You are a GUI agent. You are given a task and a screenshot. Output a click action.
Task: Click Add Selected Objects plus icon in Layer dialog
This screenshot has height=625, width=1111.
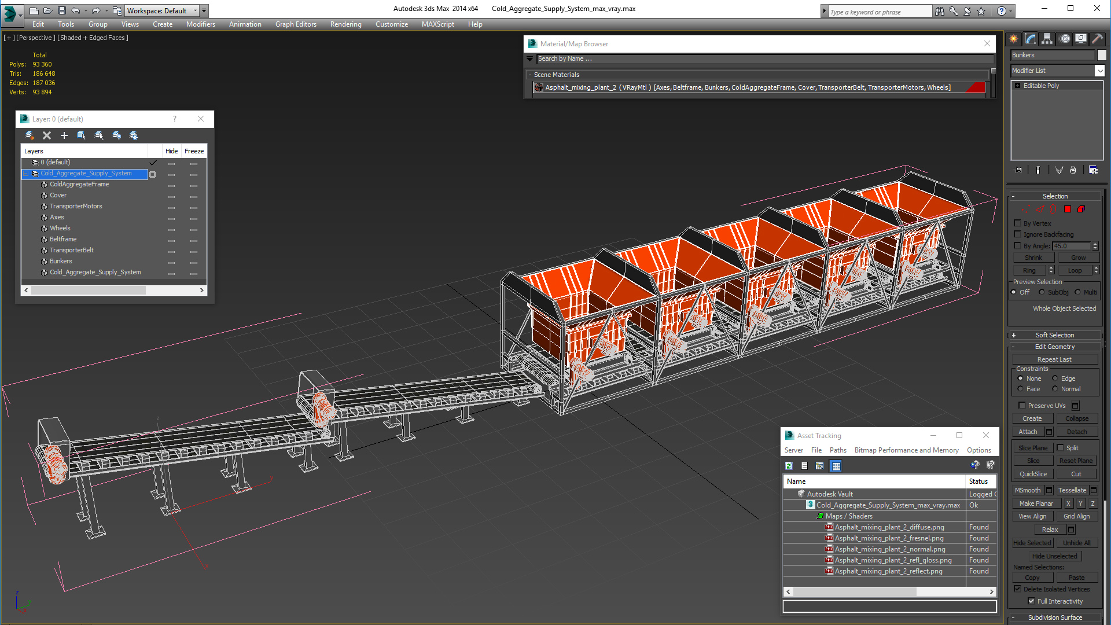click(x=64, y=135)
